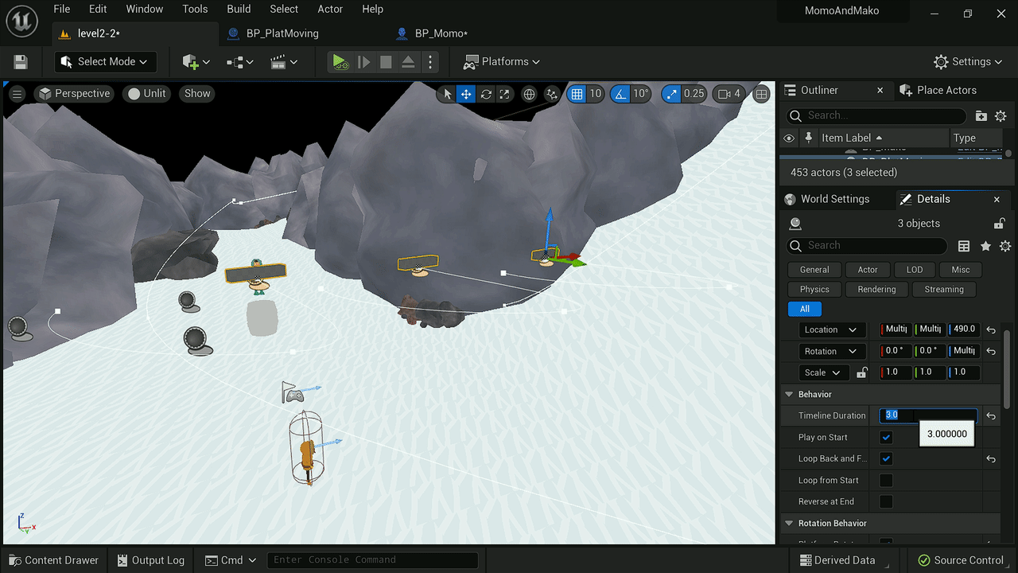
Task: Open the Platforms dropdown
Action: [502, 62]
